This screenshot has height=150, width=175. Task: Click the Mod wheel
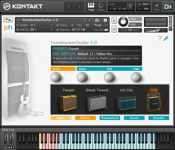(11, 138)
